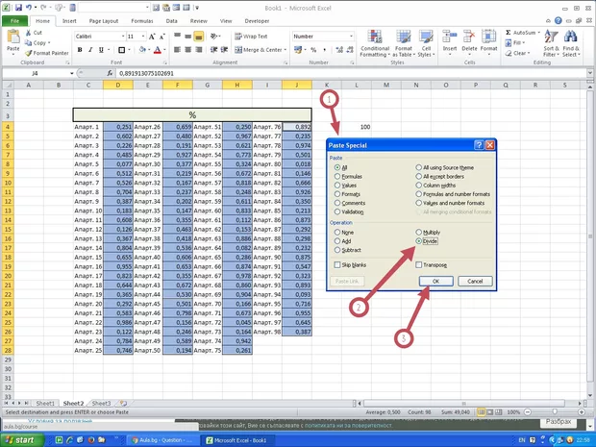Expand the font size dropdown
Image resolution: width=596 pixels, height=447 pixels.
coord(142,37)
